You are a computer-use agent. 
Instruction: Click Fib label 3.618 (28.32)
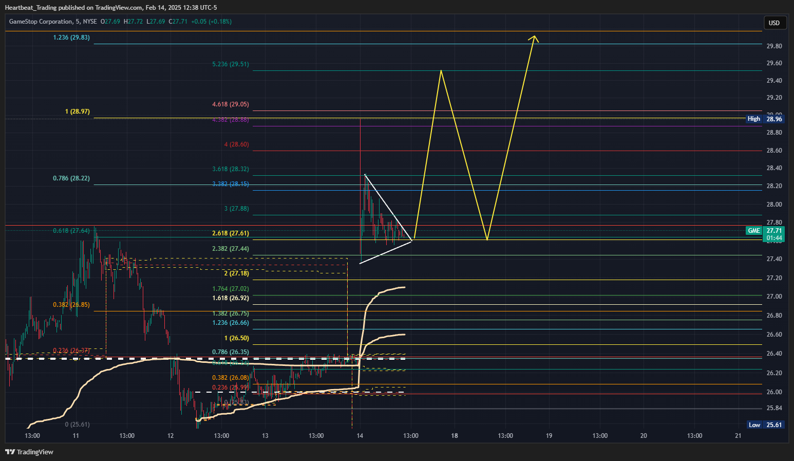(x=231, y=169)
